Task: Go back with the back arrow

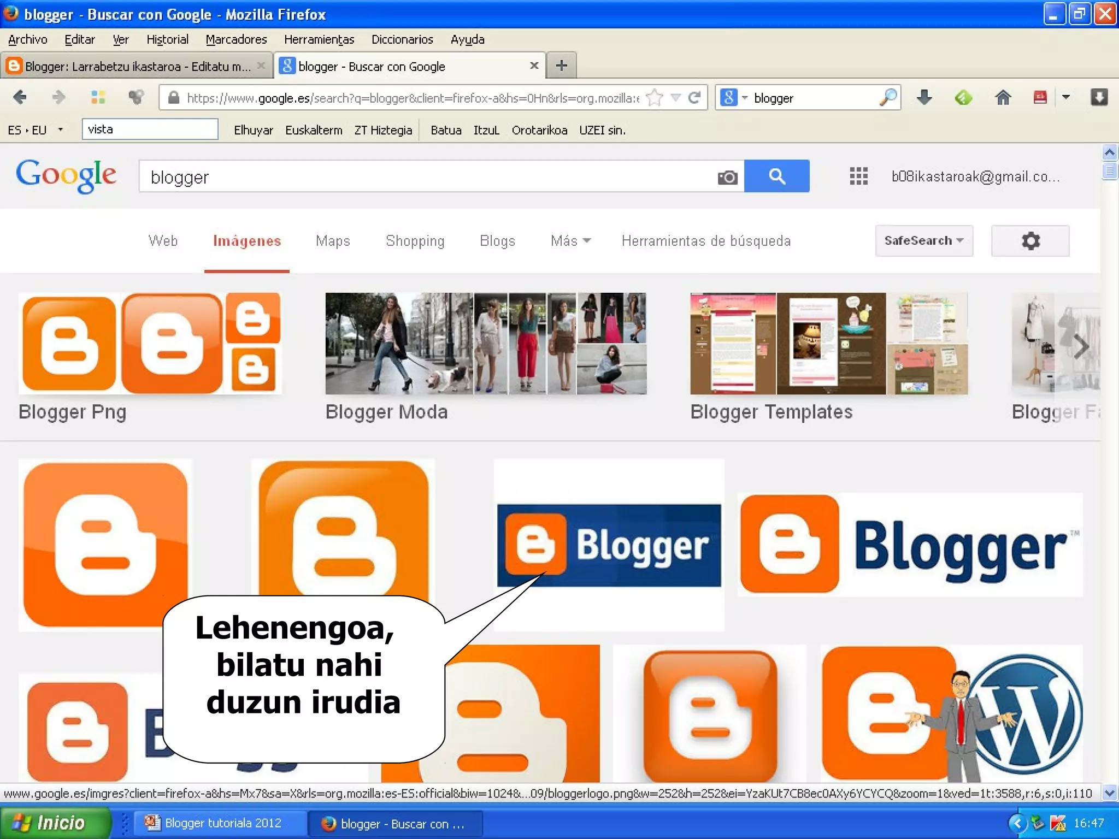Action: click(20, 98)
